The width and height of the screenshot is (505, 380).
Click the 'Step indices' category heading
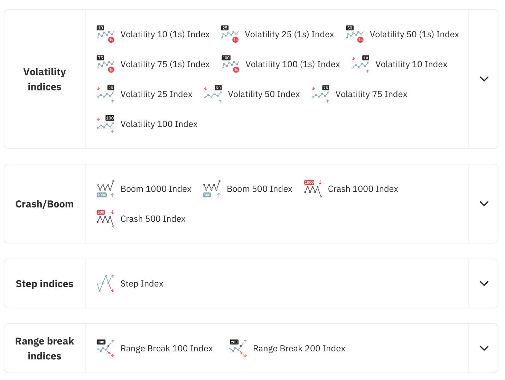pos(45,284)
